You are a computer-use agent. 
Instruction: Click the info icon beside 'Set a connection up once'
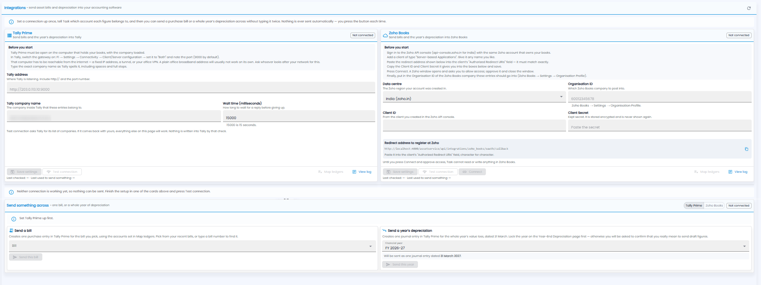[11, 22]
